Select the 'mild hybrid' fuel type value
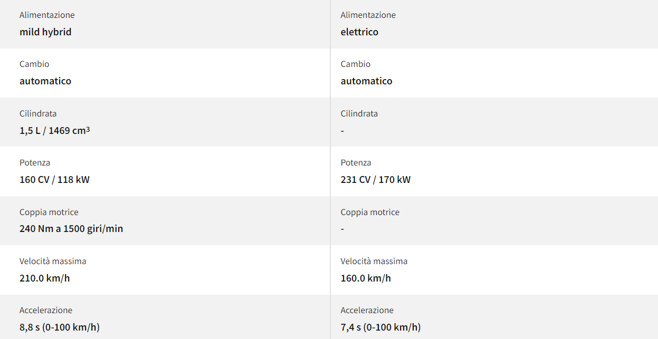 pyautogui.click(x=45, y=32)
